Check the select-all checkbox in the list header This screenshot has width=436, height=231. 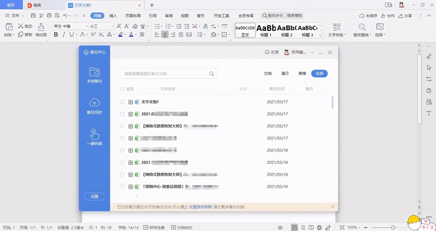point(122,89)
